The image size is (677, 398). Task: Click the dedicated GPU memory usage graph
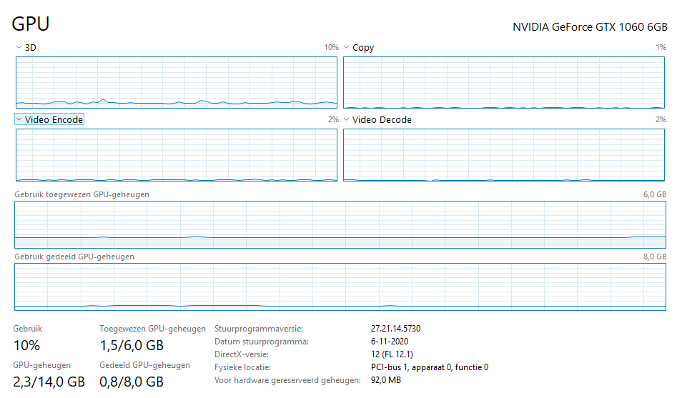pos(340,225)
